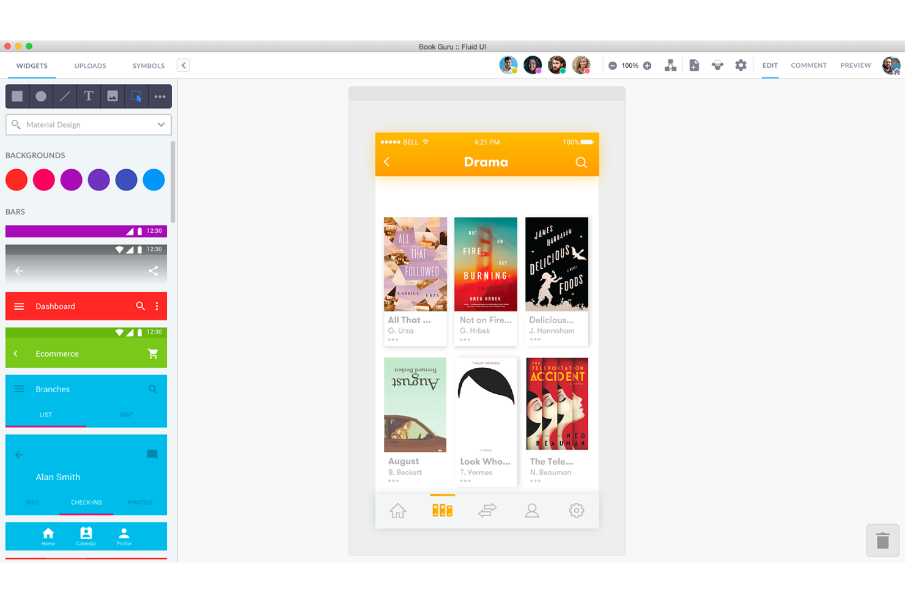Open Preview mode
This screenshot has height=603, width=905.
coord(855,65)
